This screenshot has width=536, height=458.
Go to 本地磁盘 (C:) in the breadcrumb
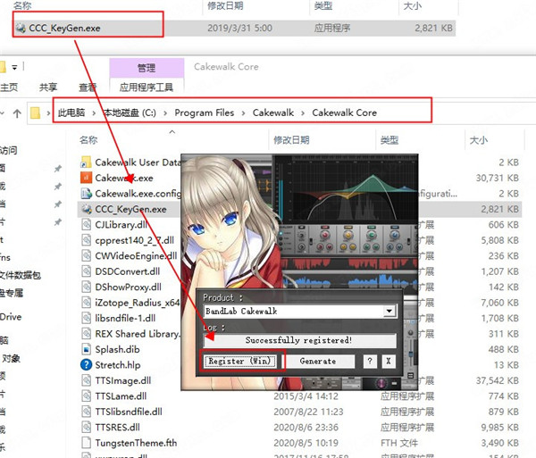(x=130, y=112)
